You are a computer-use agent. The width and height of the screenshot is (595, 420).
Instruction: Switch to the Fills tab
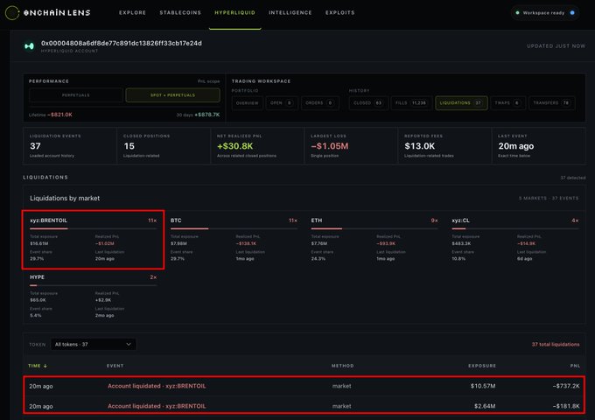tap(411, 103)
